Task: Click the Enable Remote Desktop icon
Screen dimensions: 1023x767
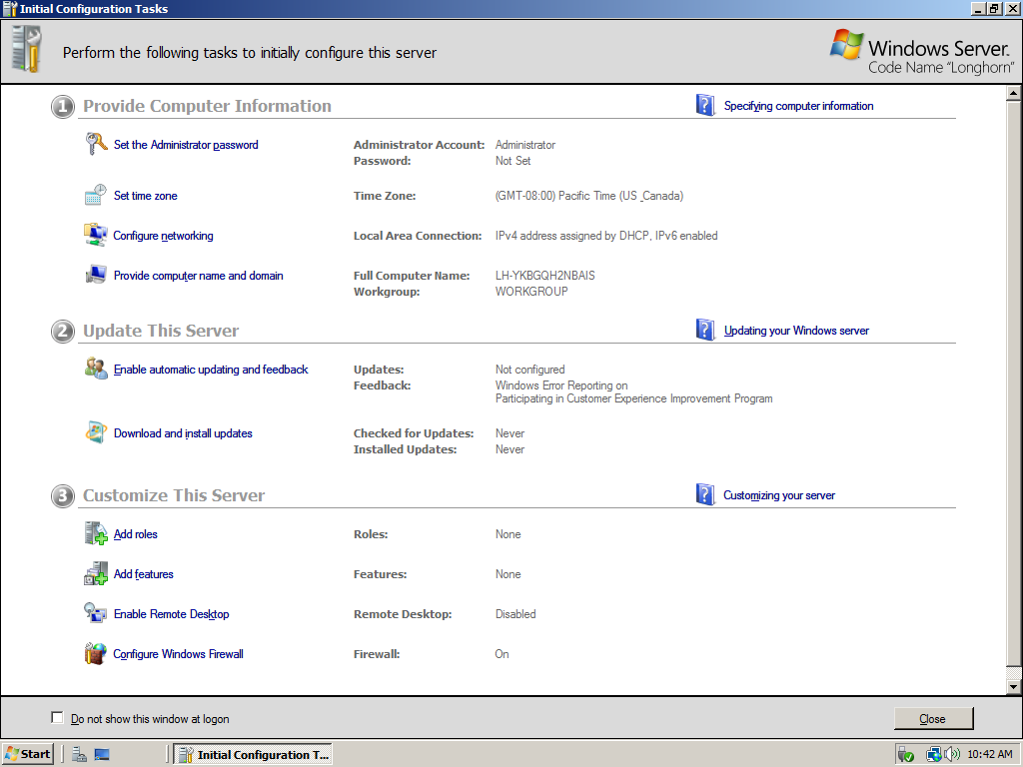Action: [x=95, y=614]
